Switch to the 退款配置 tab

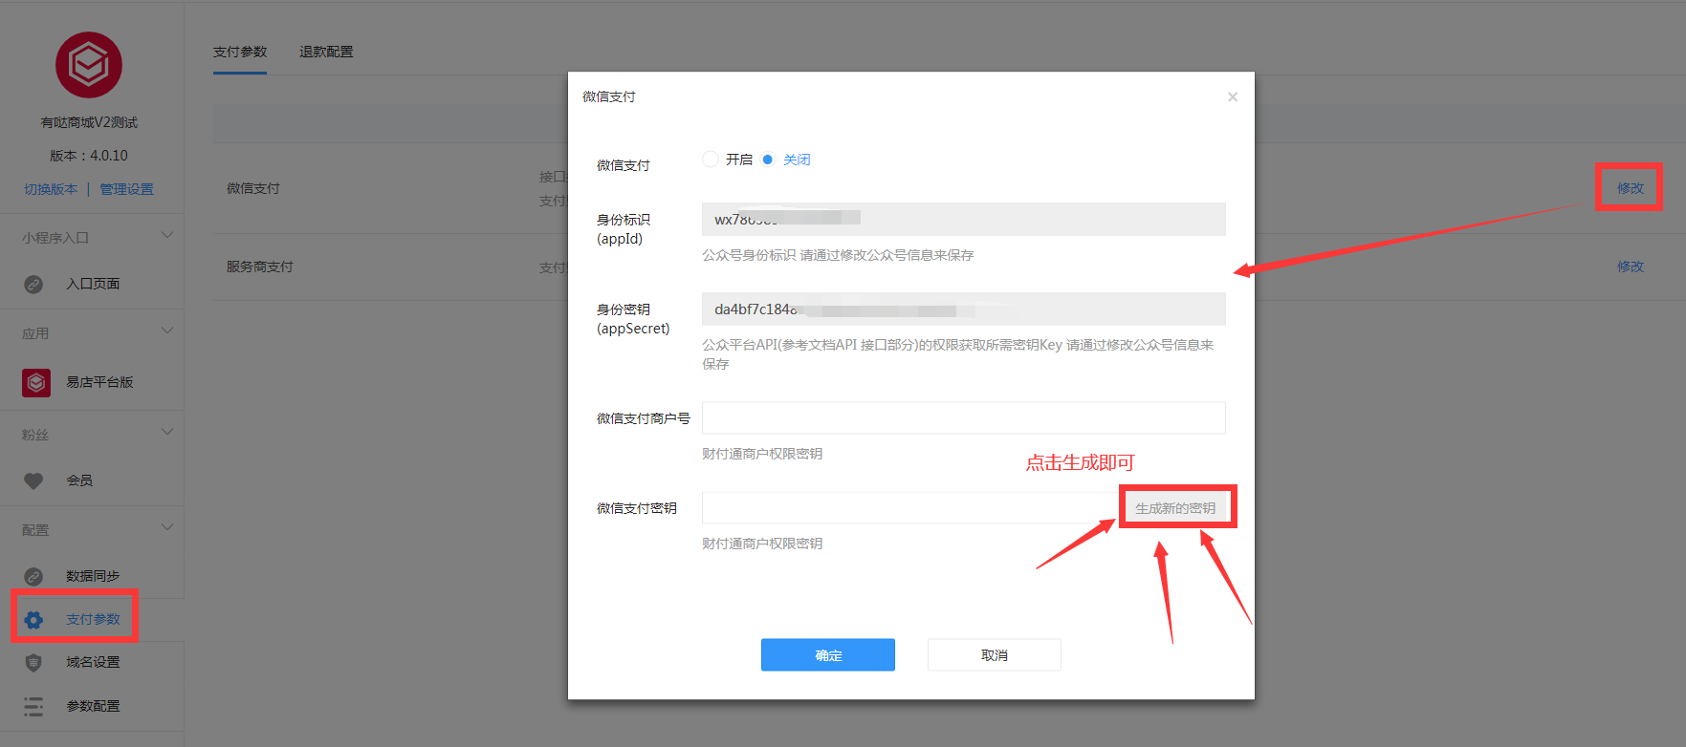[x=326, y=52]
